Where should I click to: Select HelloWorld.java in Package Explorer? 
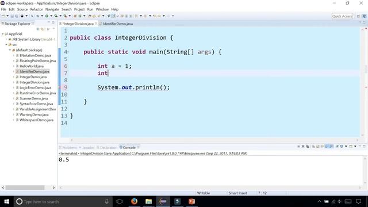(x=32, y=66)
